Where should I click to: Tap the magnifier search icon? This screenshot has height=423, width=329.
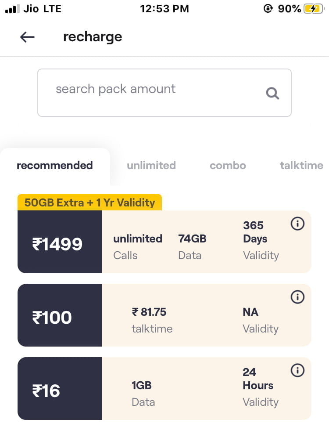(x=272, y=93)
